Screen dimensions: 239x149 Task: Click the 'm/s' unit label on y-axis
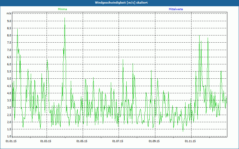coord(9,13)
